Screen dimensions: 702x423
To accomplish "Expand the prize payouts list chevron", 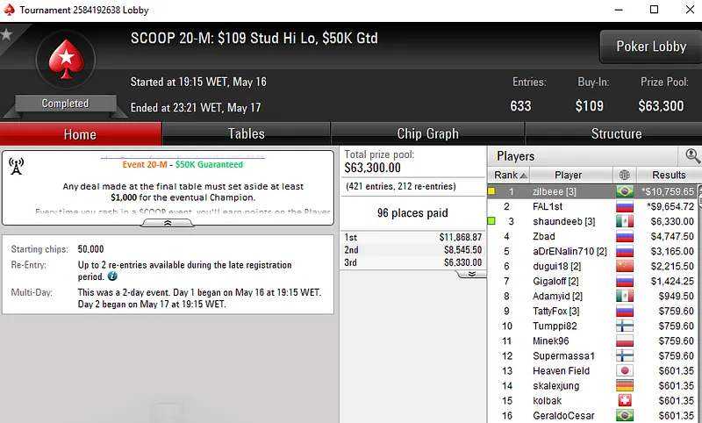I will [472, 274].
